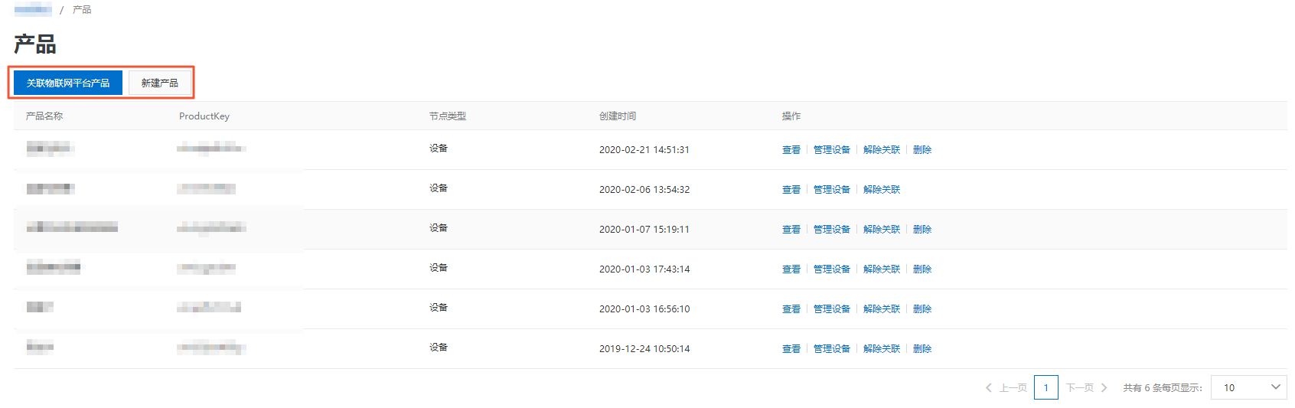Click 关联物联网平台产品 button
This screenshot has height=408, width=1295.
pos(68,83)
